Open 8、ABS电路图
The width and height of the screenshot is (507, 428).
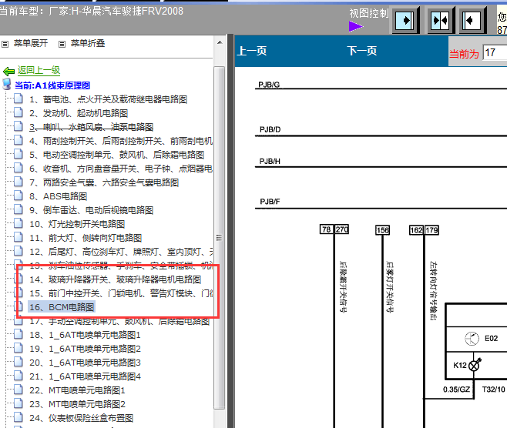point(59,196)
